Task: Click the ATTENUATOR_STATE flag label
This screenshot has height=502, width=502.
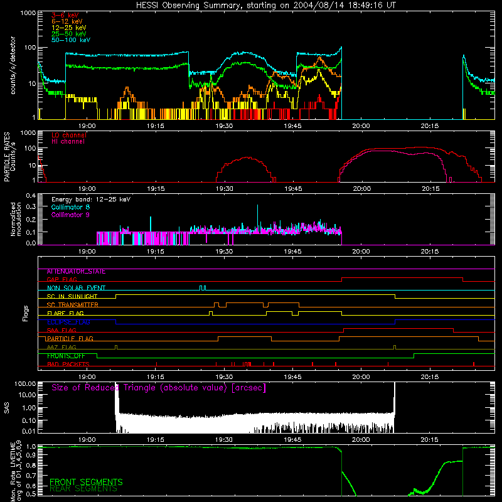Action: point(76,272)
